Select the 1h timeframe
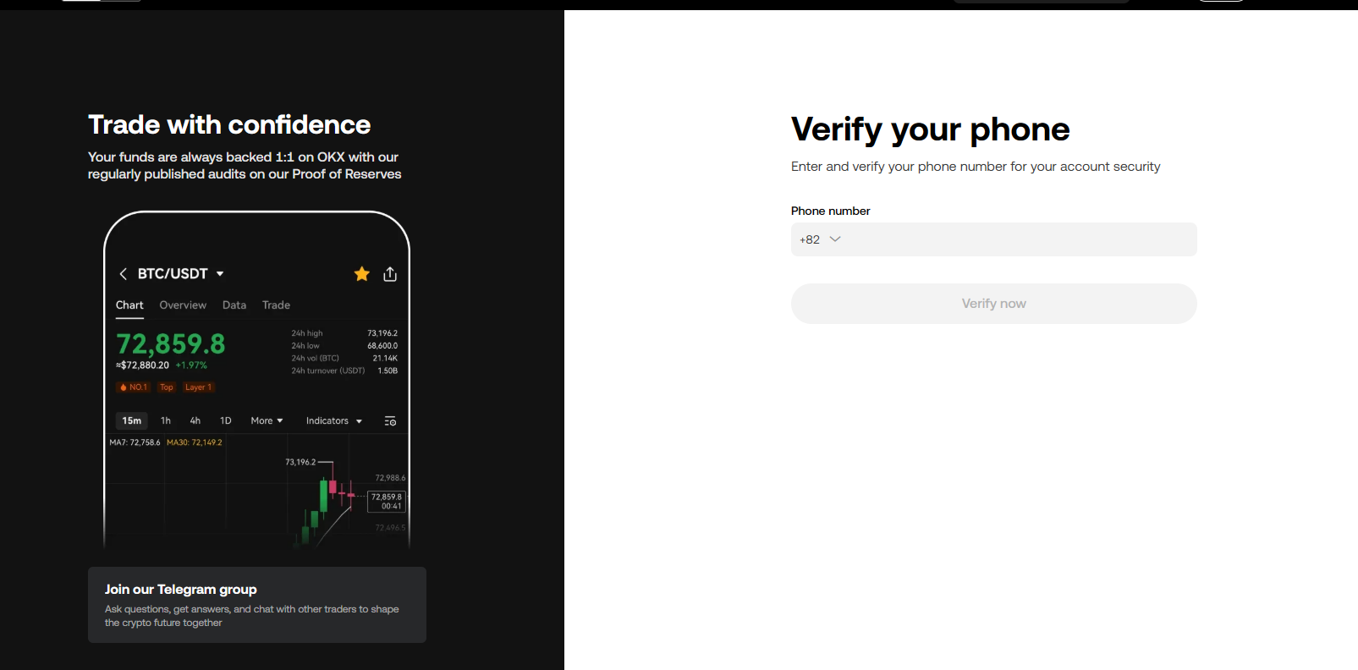Viewport: 1358px width, 670px height. [x=166, y=420]
